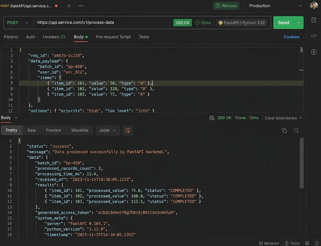
Task: Switch to the Auth tab
Action: (x=30, y=37)
